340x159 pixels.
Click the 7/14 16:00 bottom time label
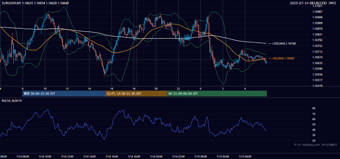pos(112,156)
